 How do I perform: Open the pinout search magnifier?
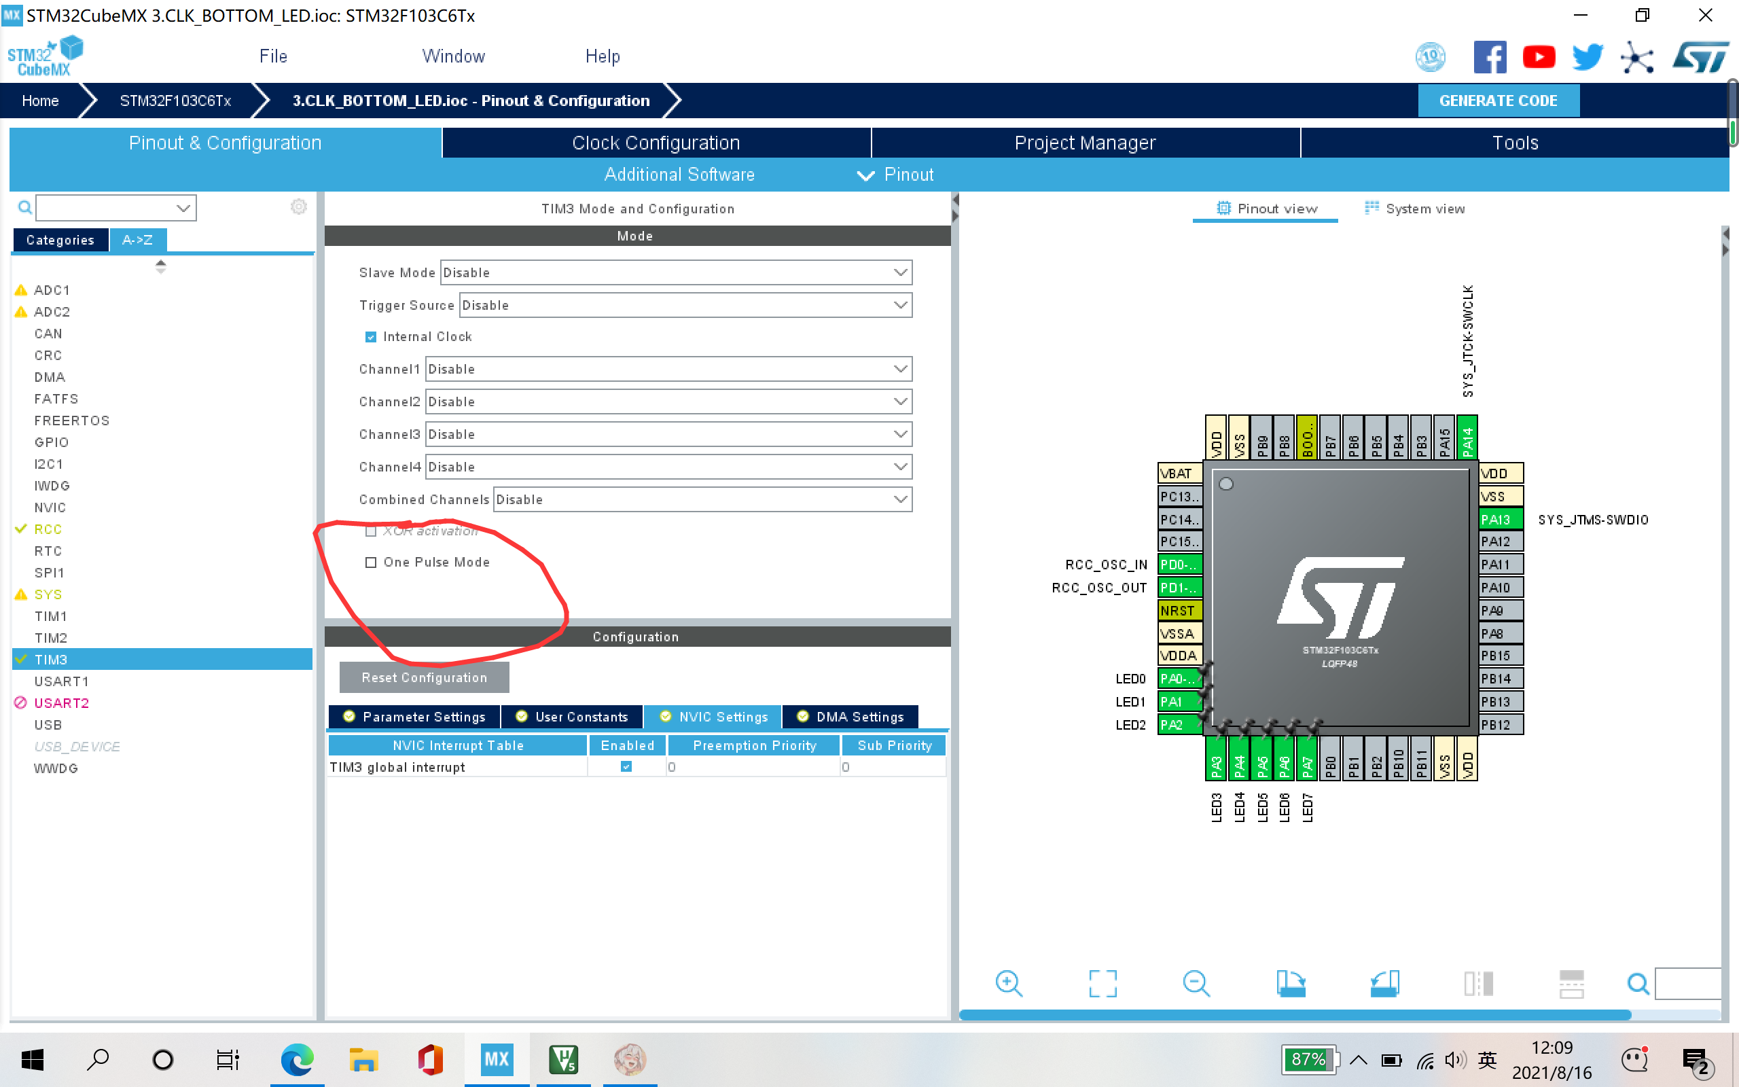(1638, 984)
